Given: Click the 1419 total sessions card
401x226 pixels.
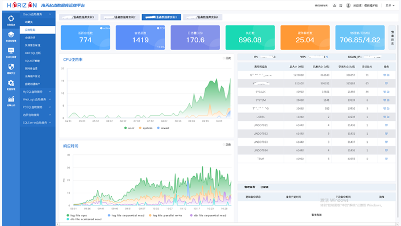Looking at the screenshot, I should tap(140, 37).
